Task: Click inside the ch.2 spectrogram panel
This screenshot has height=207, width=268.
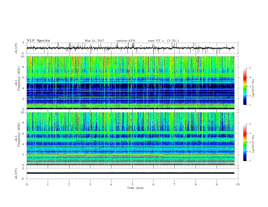Action: pyautogui.click(x=130, y=139)
